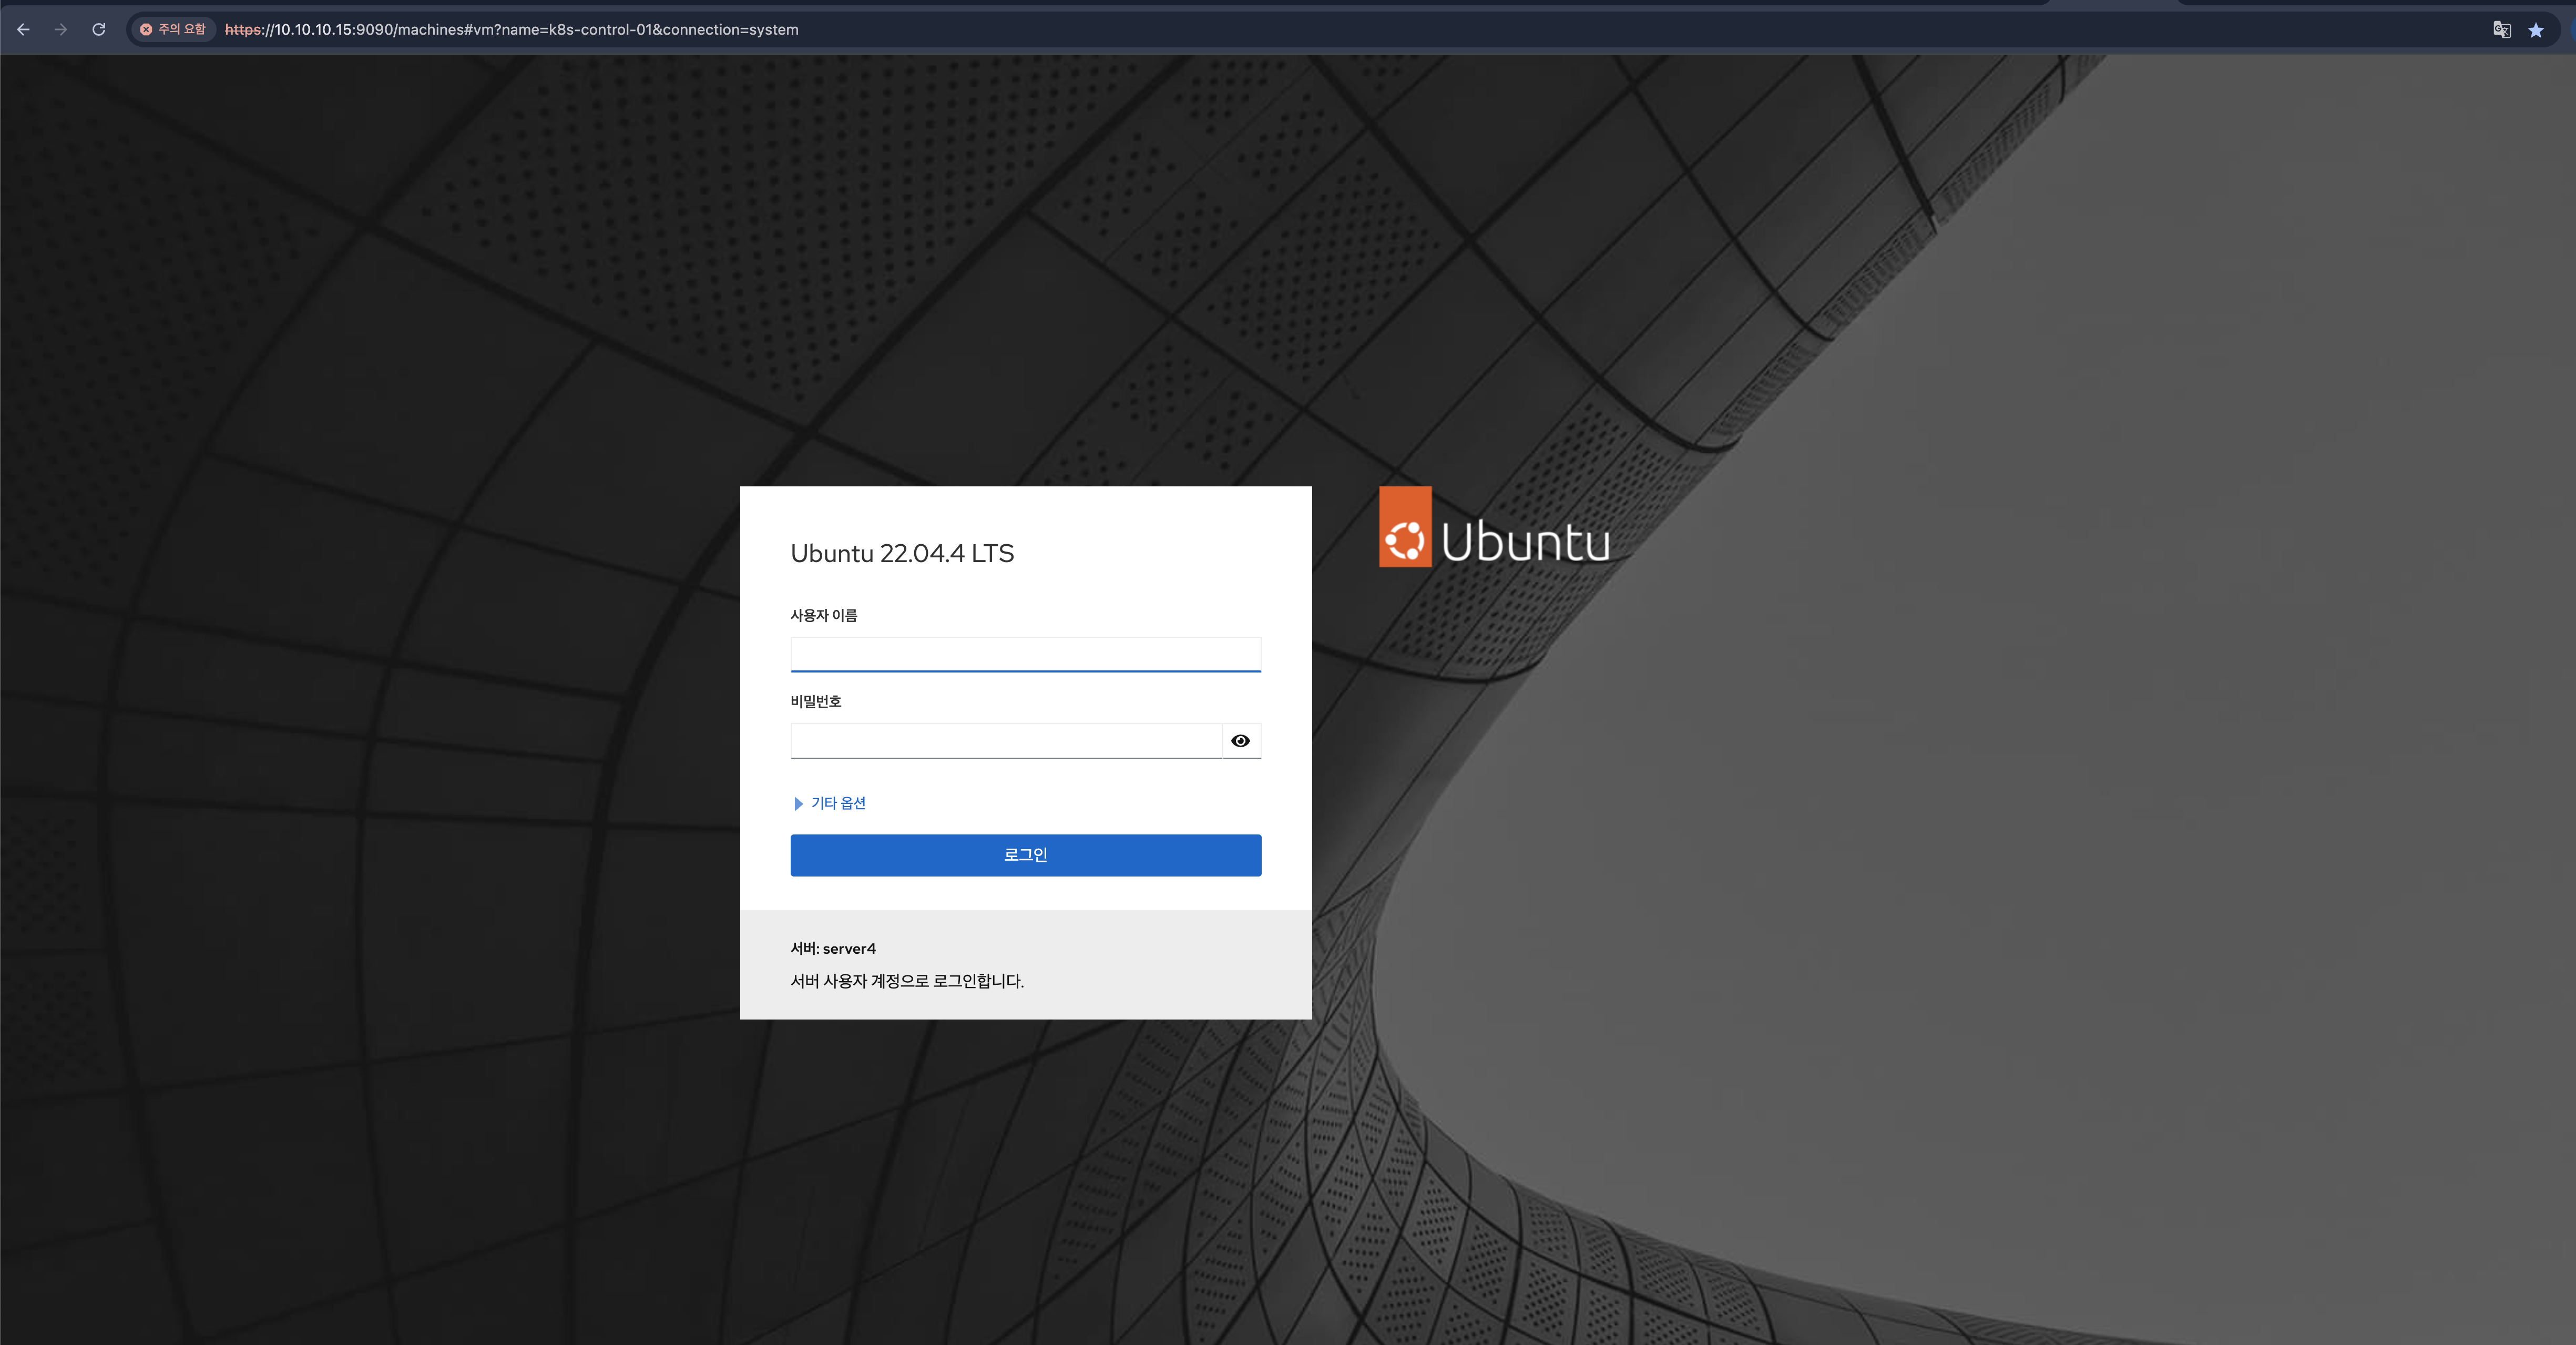Focus the 사용자 이름 username input field
The image size is (2576, 1345).
click(1025, 654)
